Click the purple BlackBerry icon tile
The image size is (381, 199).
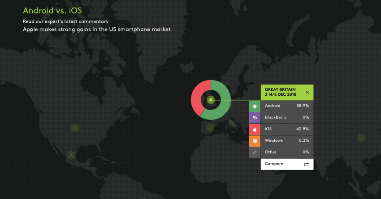click(255, 118)
